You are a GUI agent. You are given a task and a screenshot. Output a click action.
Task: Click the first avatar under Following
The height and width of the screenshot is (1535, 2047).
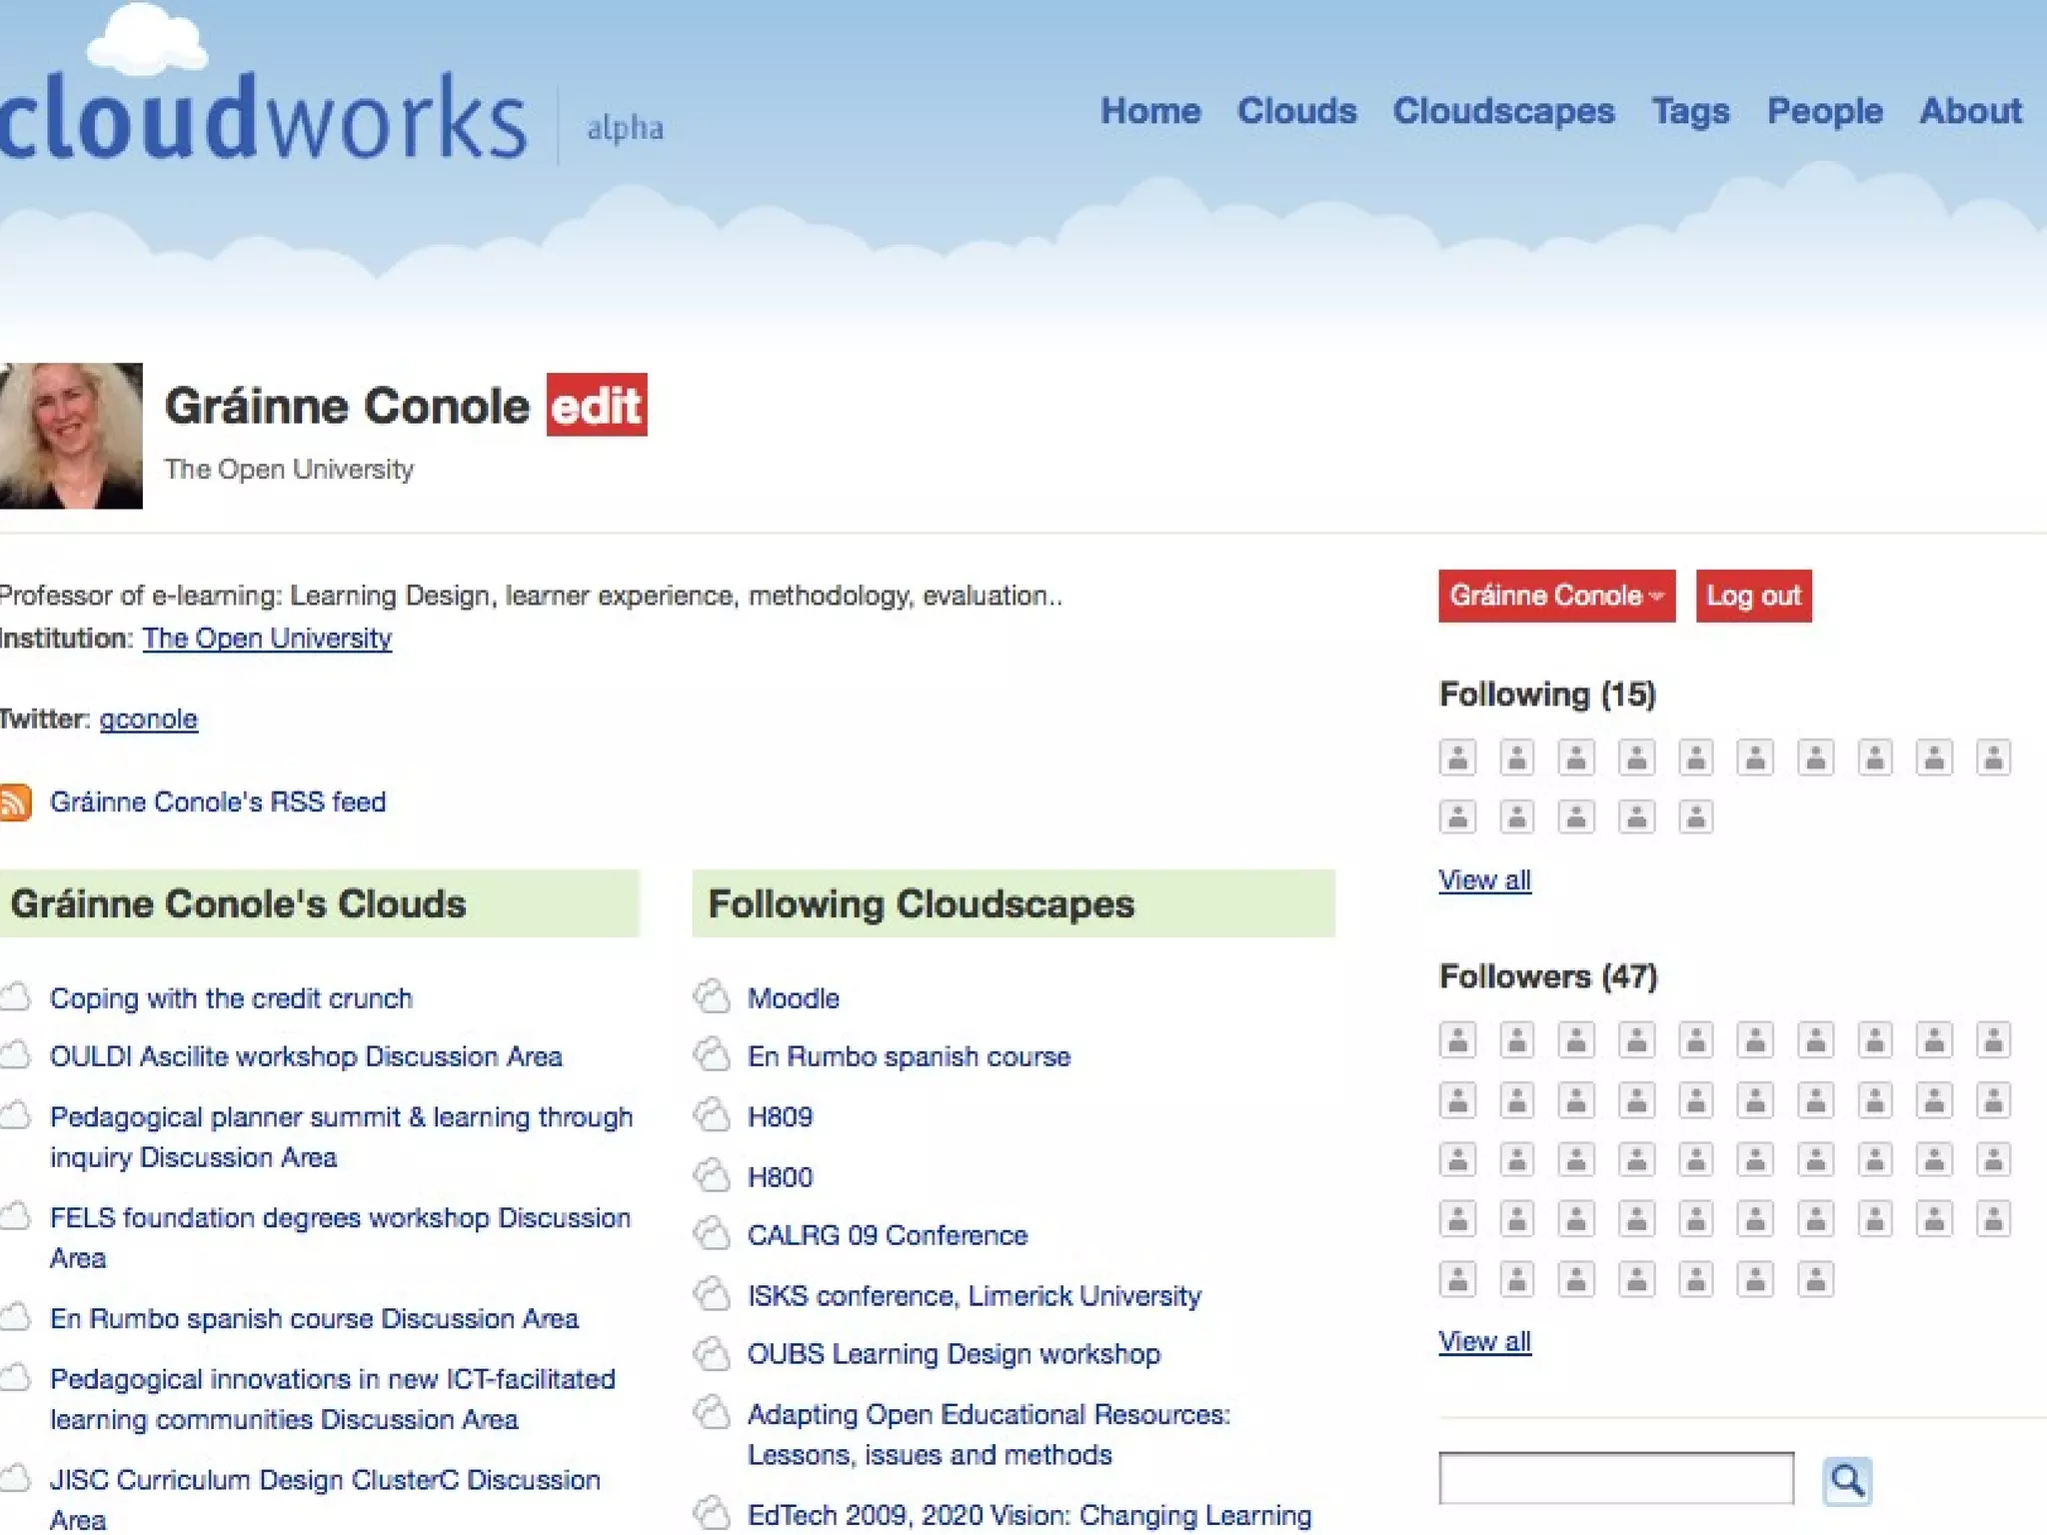tap(1457, 758)
